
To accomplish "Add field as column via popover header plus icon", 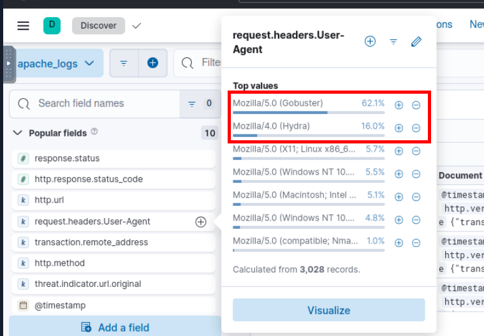I will [x=370, y=41].
